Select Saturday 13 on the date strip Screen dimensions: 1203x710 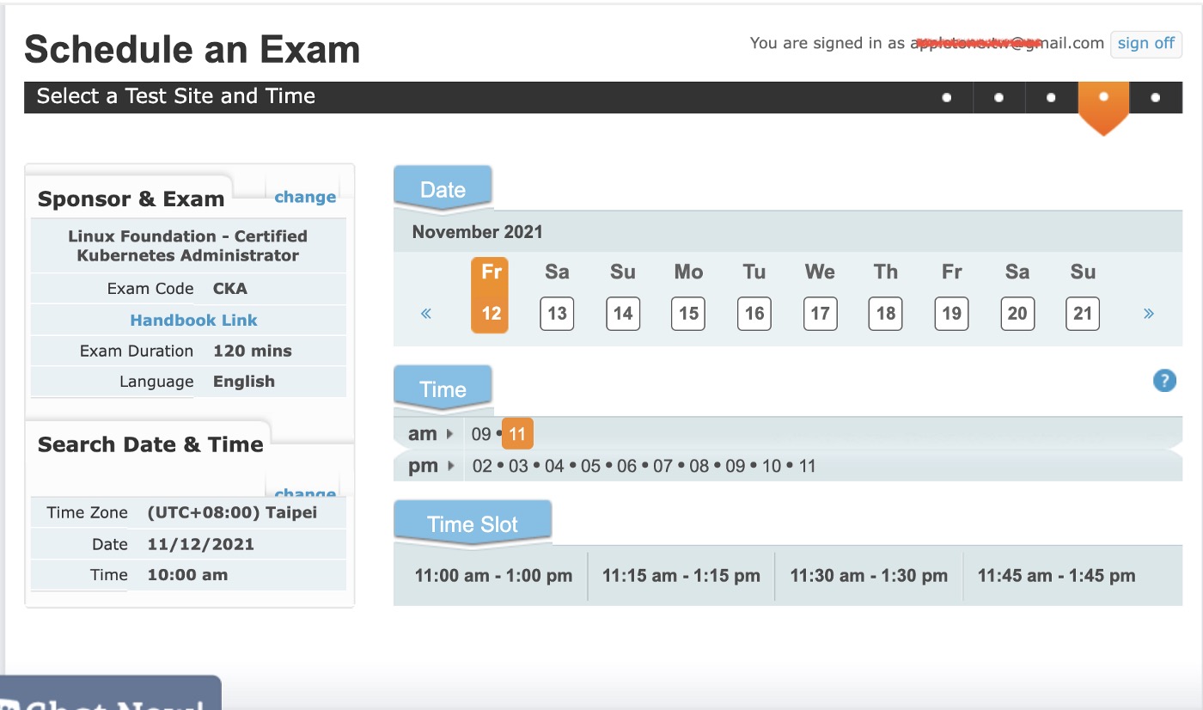[x=557, y=314]
